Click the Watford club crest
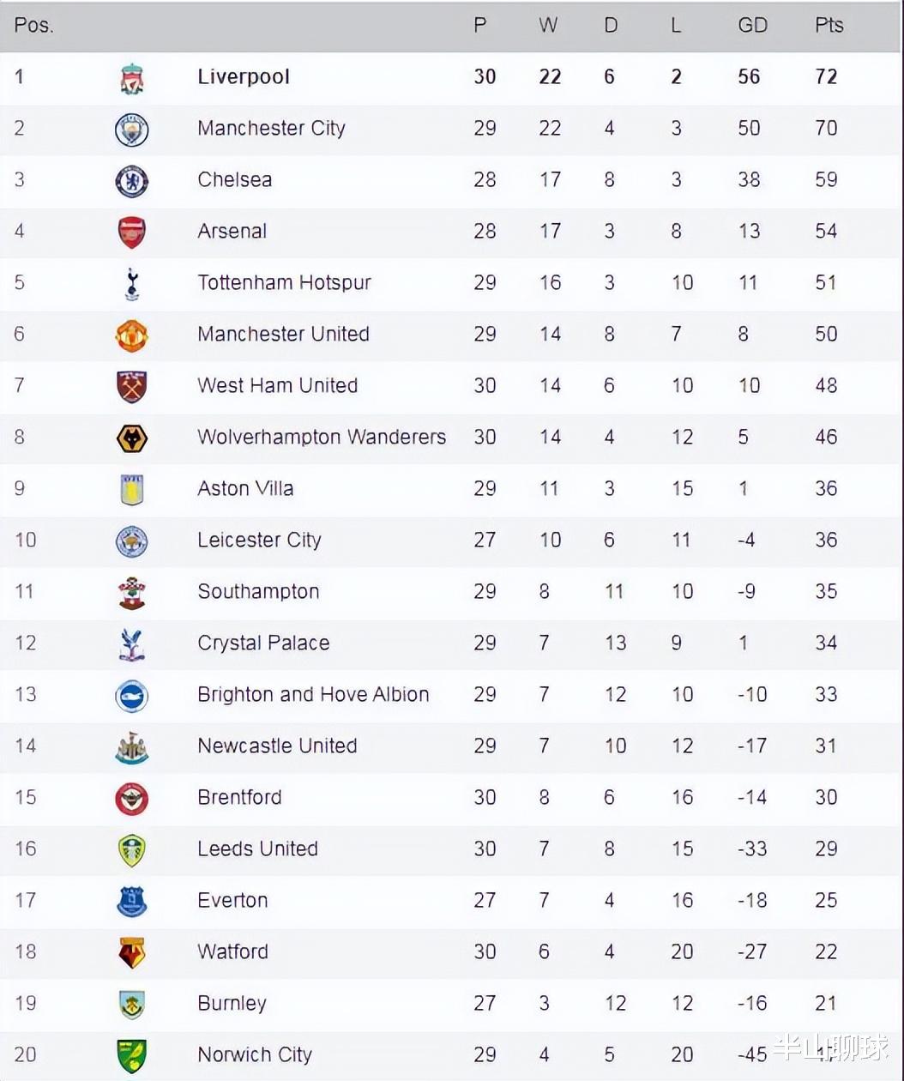904x1081 pixels. (132, 953)
